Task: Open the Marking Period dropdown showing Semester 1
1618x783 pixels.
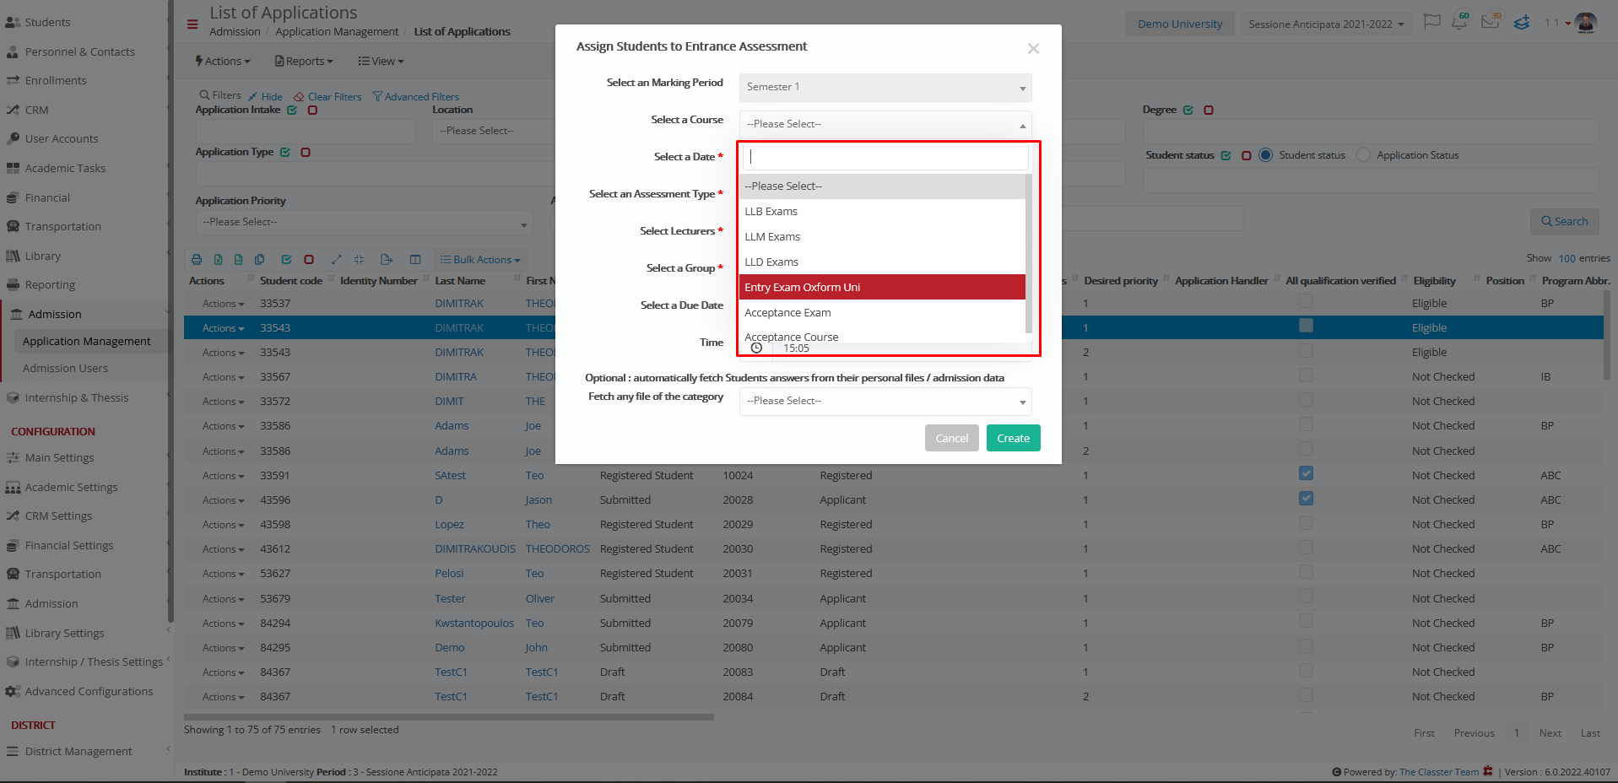Action: pyautogui.click(x=885, y=87)
